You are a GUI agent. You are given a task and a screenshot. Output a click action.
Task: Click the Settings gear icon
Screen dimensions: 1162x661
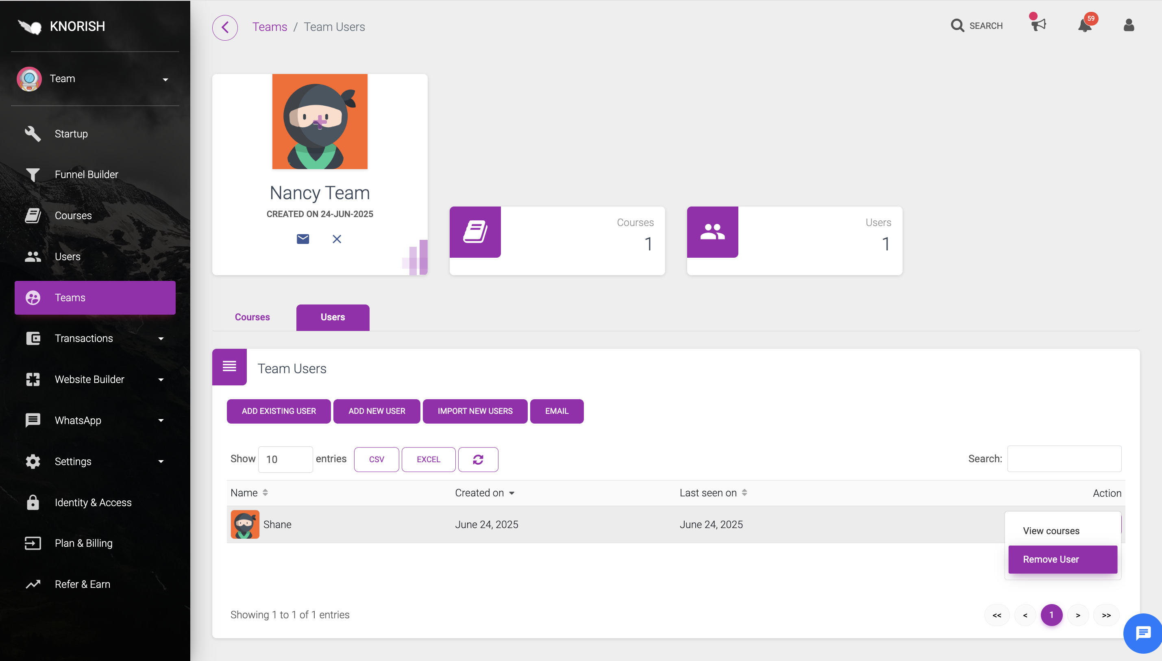coord(33,462)
